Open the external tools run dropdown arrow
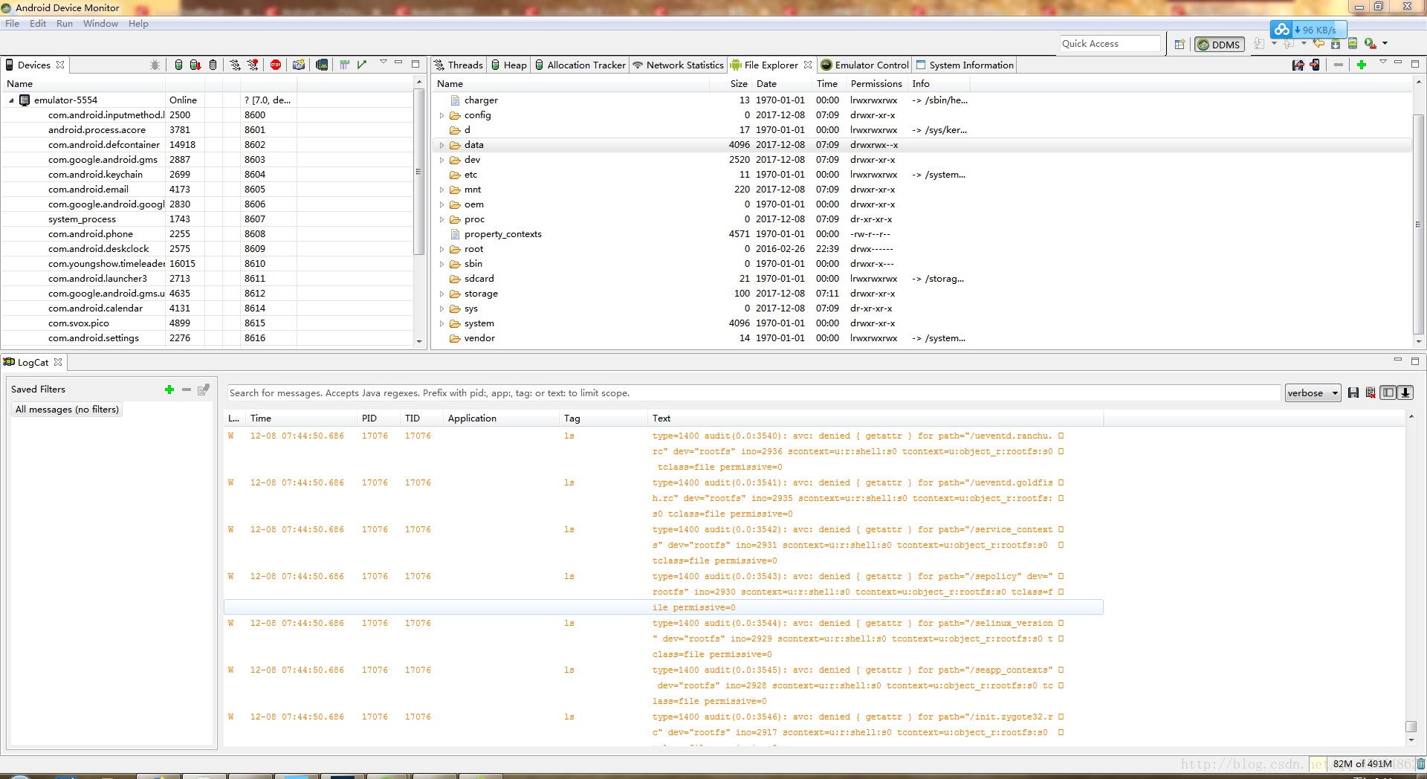This screenshot has width=1427, height=779. 1385,44
